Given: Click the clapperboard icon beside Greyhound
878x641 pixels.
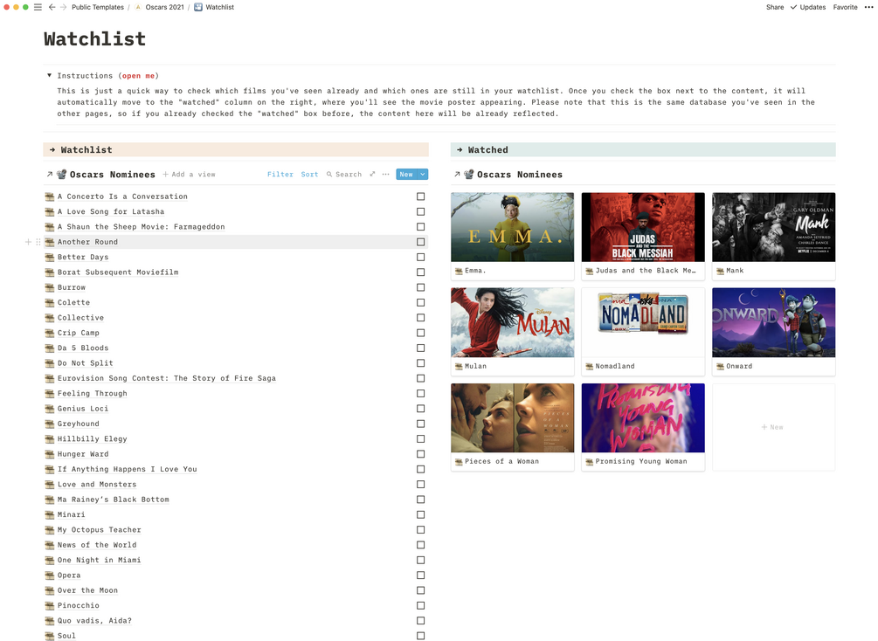Looking at the screenshot, I should point(50,424).
